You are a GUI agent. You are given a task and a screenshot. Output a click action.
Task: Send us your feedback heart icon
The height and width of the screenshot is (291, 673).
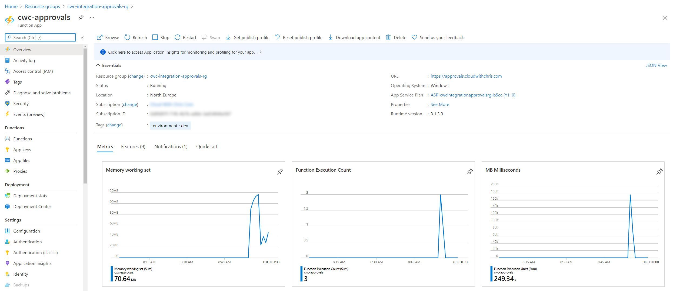[x=414, y=37]
